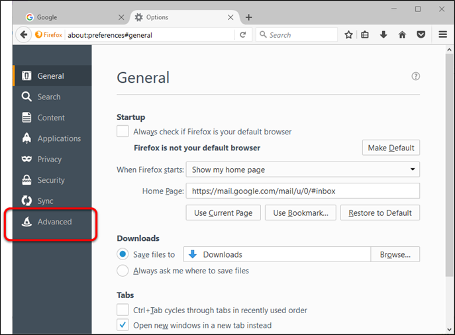455x335 pixels.
Task: Select the Options tab
Action: pos(184,17)
